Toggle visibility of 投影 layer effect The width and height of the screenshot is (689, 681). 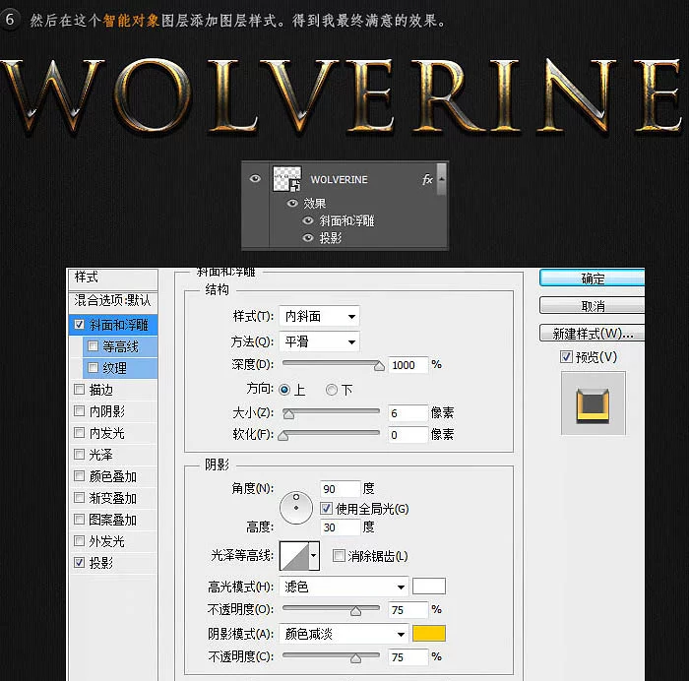point(308,238)
